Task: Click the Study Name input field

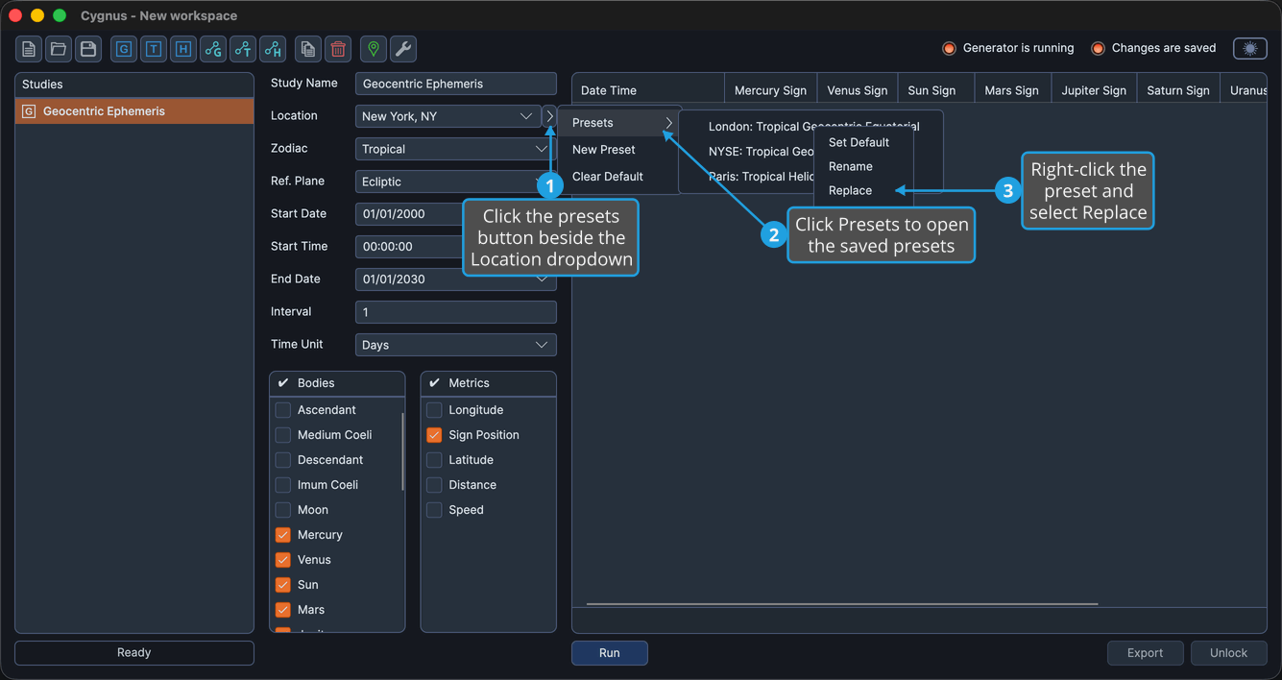Action: point(455,84)
